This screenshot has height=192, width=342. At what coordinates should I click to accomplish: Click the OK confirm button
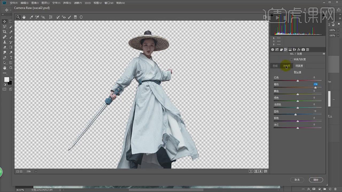(x=316, y=180)
